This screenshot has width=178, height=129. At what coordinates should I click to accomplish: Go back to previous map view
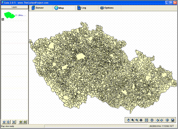coord(158,120)
